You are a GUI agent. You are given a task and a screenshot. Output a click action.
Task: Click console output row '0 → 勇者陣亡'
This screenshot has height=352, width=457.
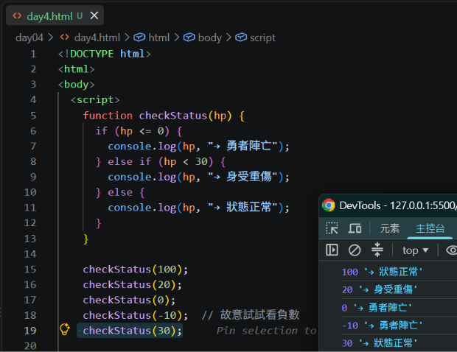click(x=399, y=308)
